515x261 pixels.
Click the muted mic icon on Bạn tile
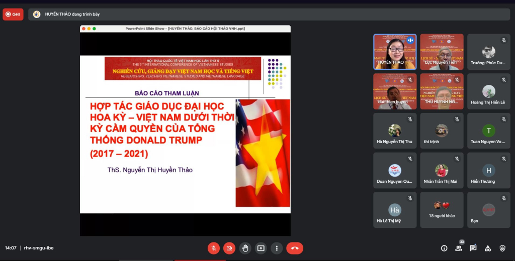[504, 198]
